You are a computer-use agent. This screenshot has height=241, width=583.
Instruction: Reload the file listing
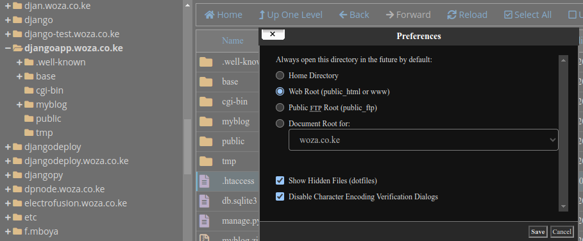(x=468, y=15)
